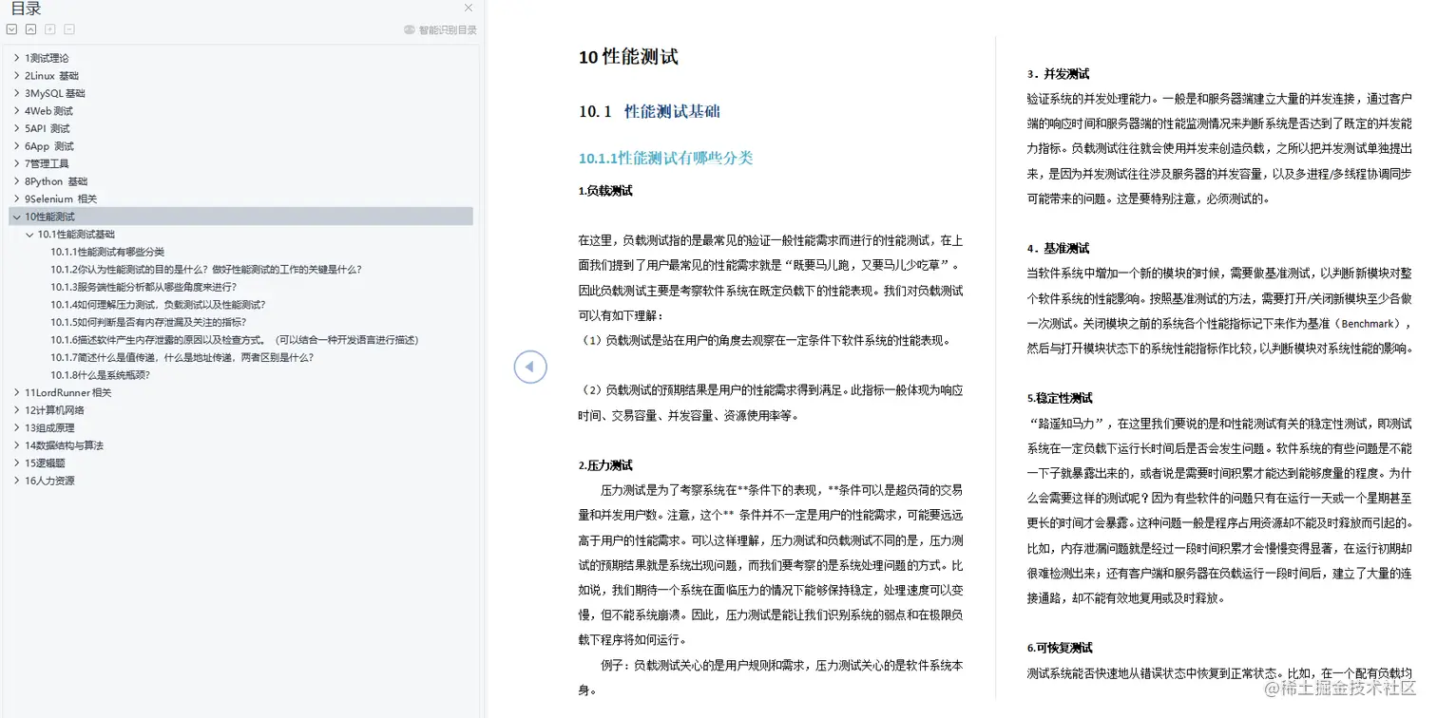Collapse the 10性能测试 chapter arrow
1437x718 pixels.
(x=16, y=217)
